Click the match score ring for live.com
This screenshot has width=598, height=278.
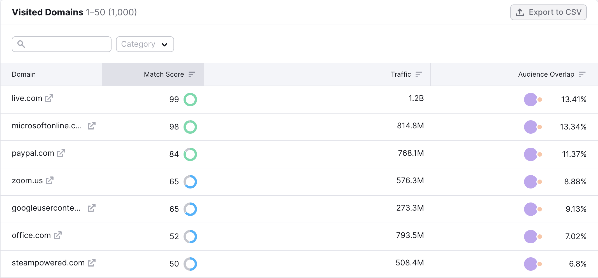click(x=190, y=100)
